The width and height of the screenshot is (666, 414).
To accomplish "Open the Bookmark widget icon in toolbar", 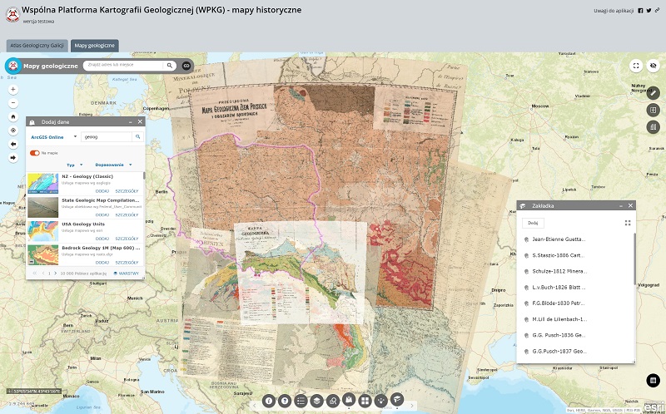I will (x=397, y=400).
